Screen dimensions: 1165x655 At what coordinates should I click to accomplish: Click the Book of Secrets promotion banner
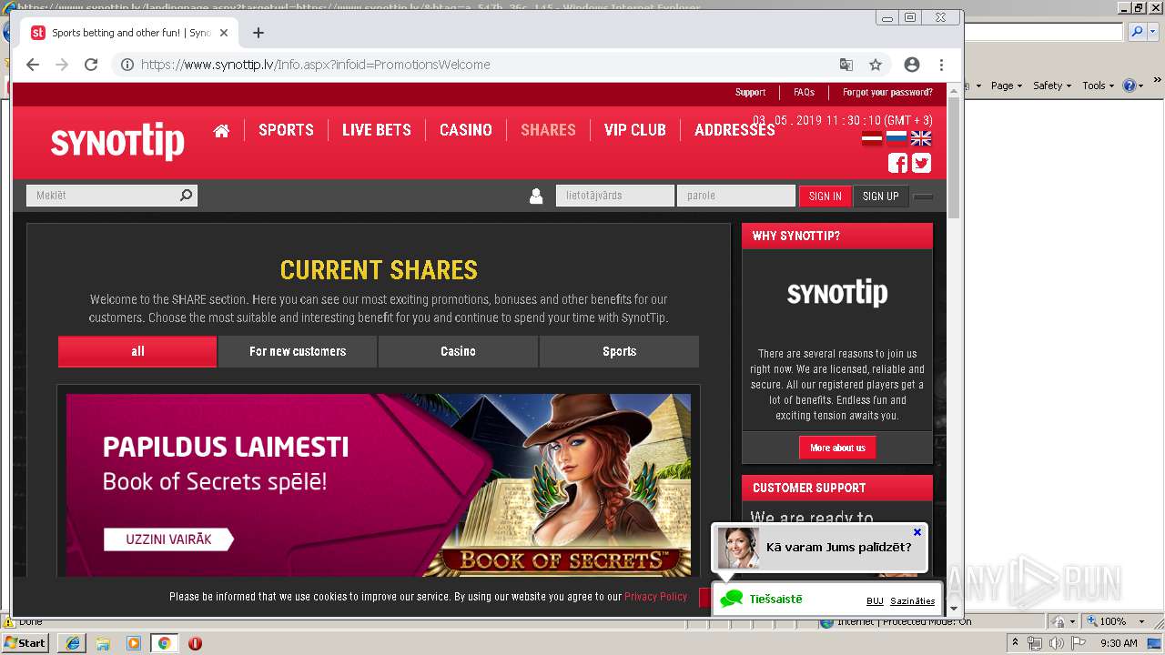click(379, 485)
